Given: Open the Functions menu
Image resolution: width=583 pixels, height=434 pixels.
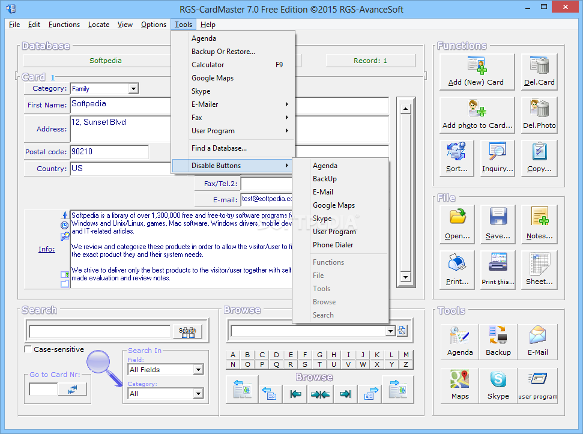Looking at the screenshot, I should [x=64, y=25].
